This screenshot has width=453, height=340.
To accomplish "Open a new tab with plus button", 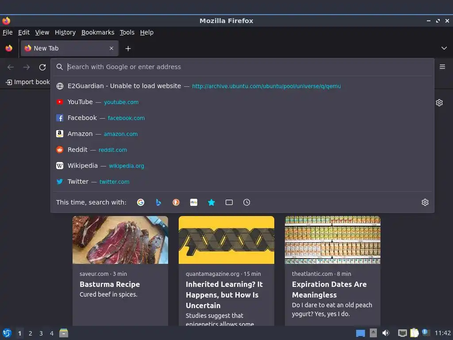I will [x=128, y=49].
